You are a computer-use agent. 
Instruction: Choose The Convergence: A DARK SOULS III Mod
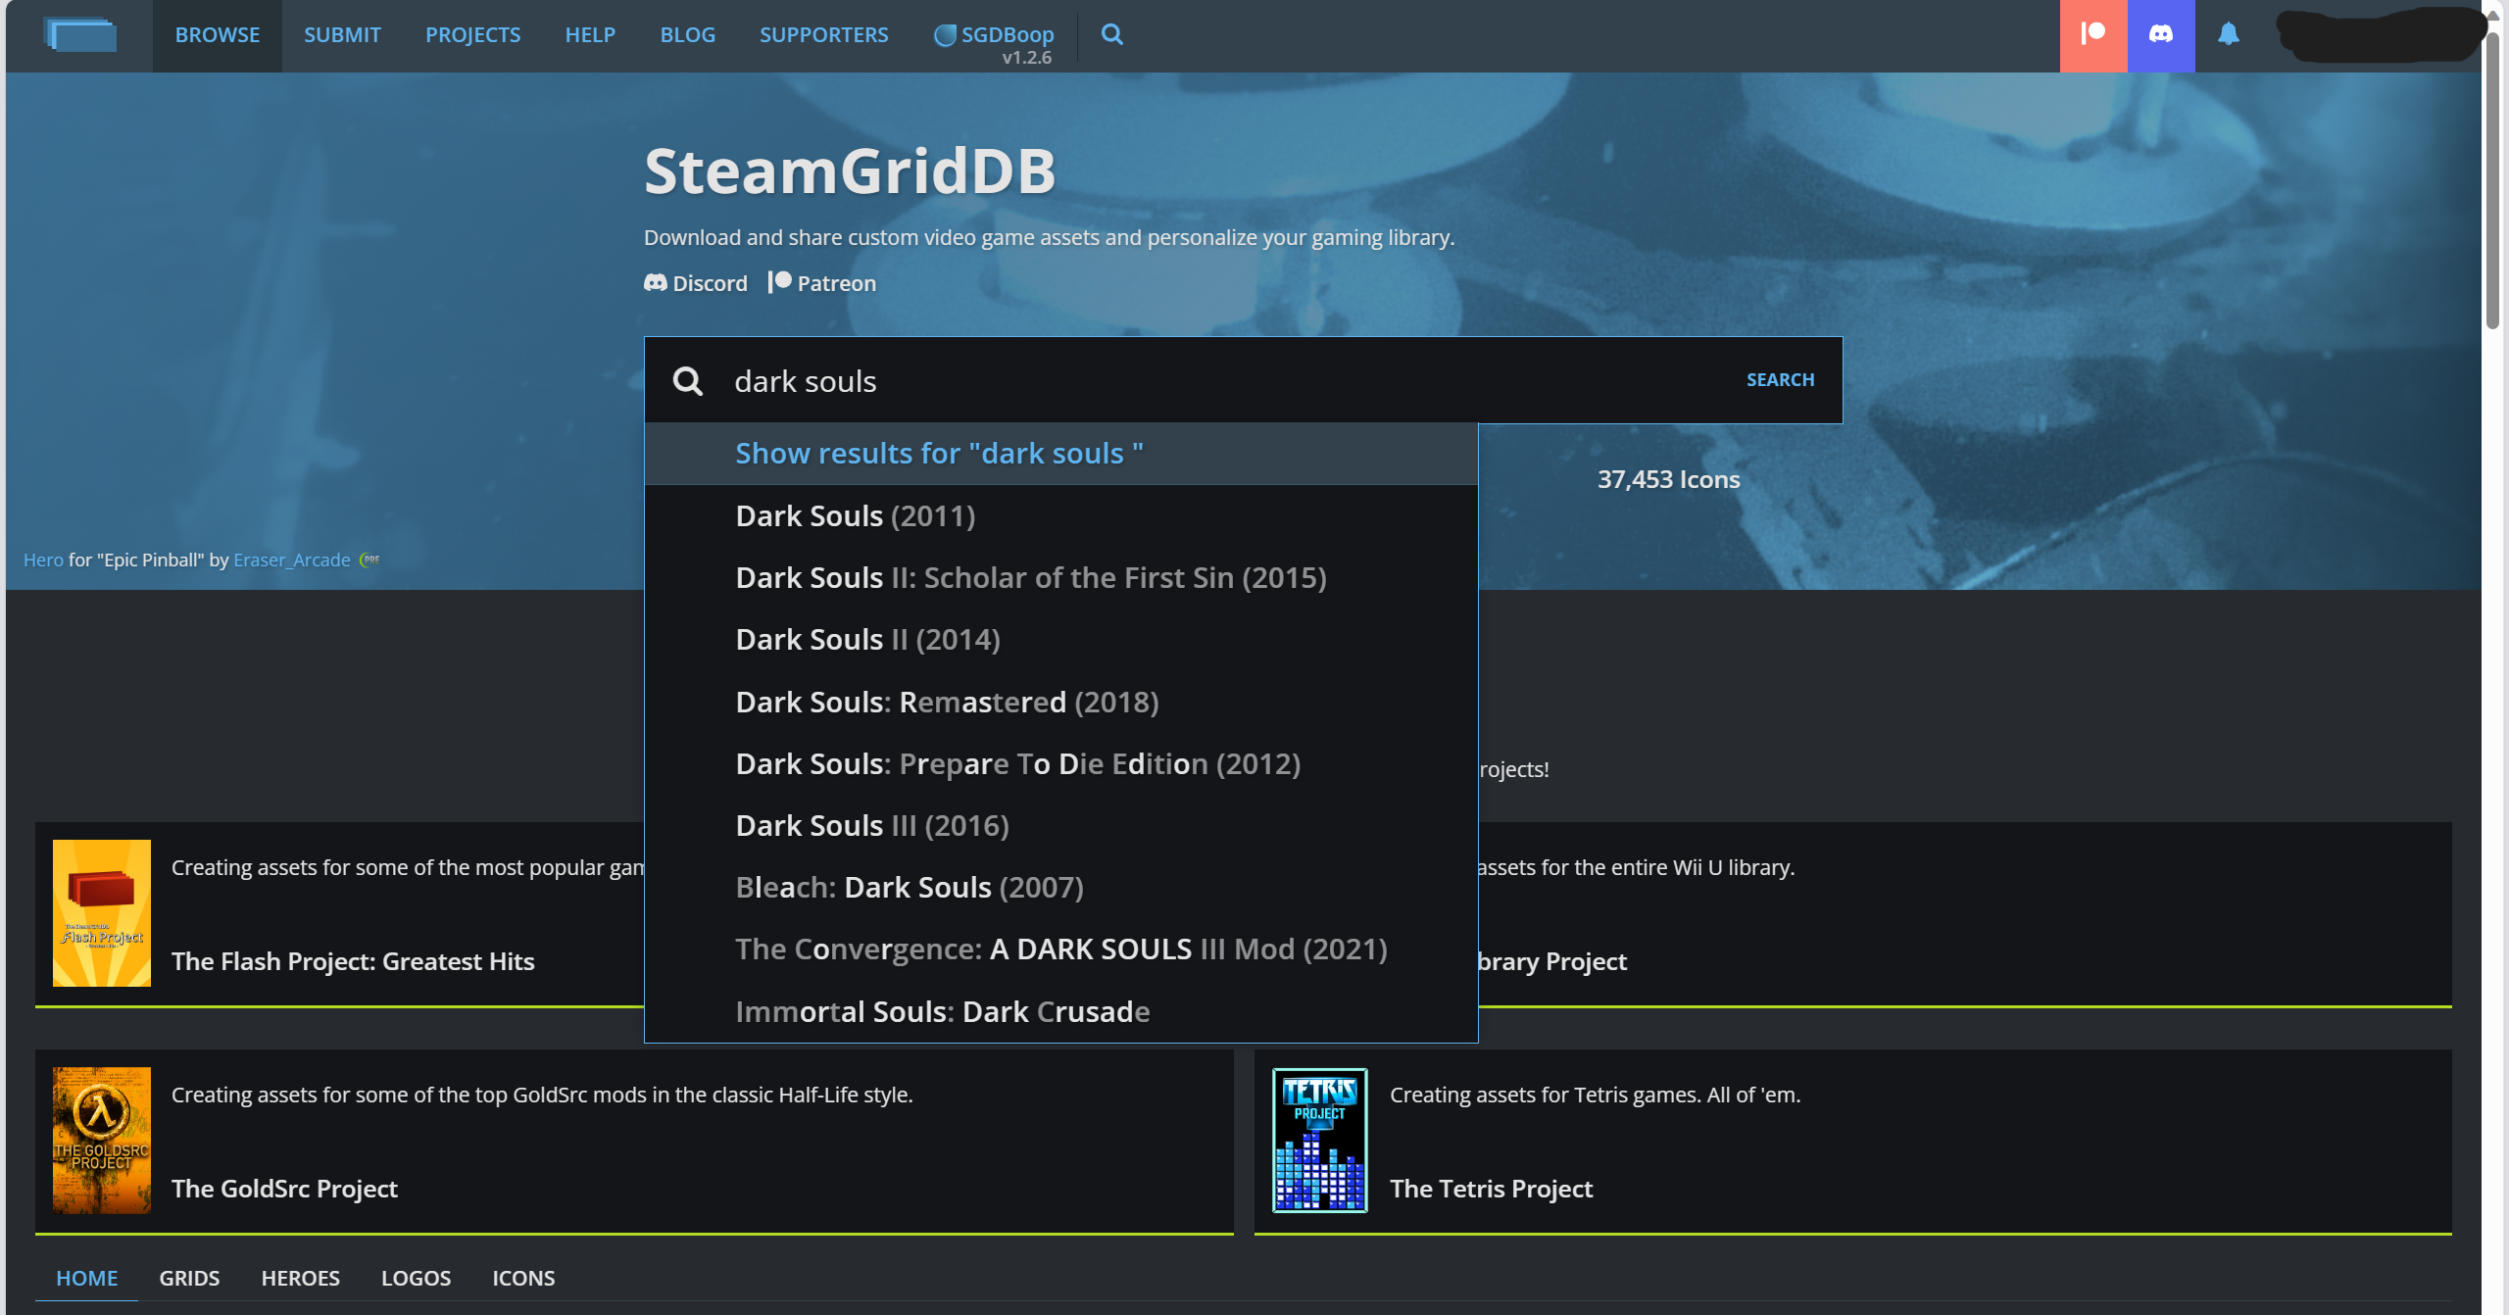pos(1060,950)
